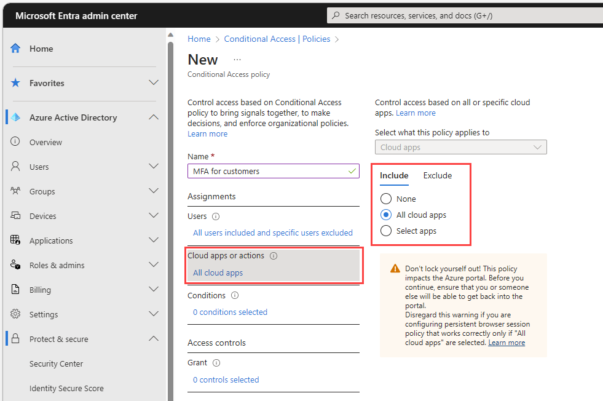The width and height of the screenshot is (603, 401).
Task: Click Learn more in the warning box
Action: point(506,343)
